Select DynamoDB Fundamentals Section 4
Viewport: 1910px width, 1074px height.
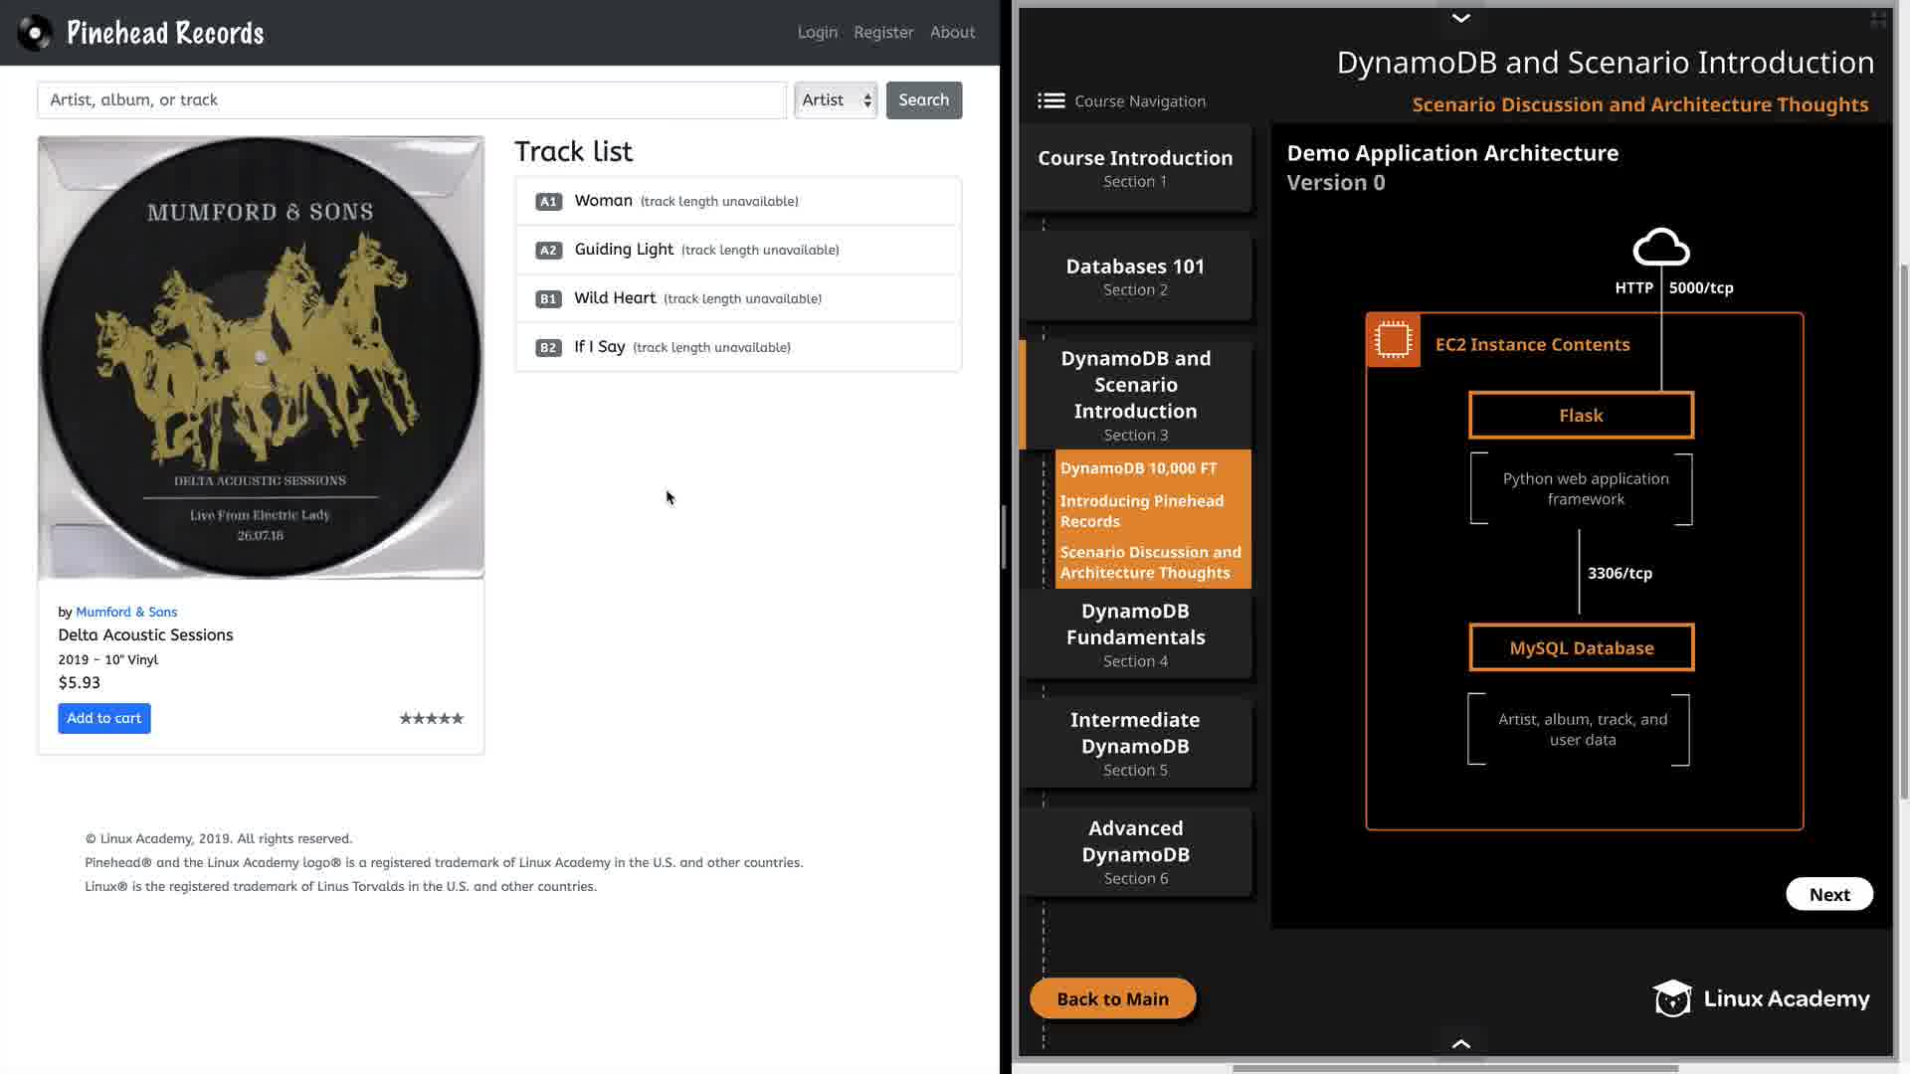[1135, 634]
